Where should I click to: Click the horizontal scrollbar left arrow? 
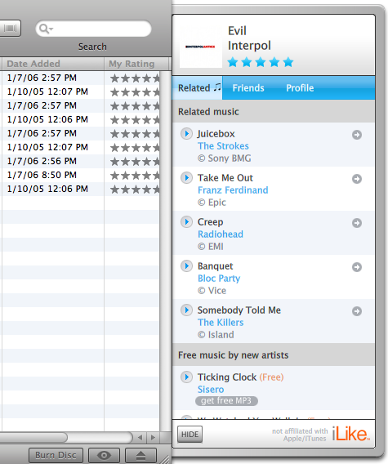coord(140,437)
